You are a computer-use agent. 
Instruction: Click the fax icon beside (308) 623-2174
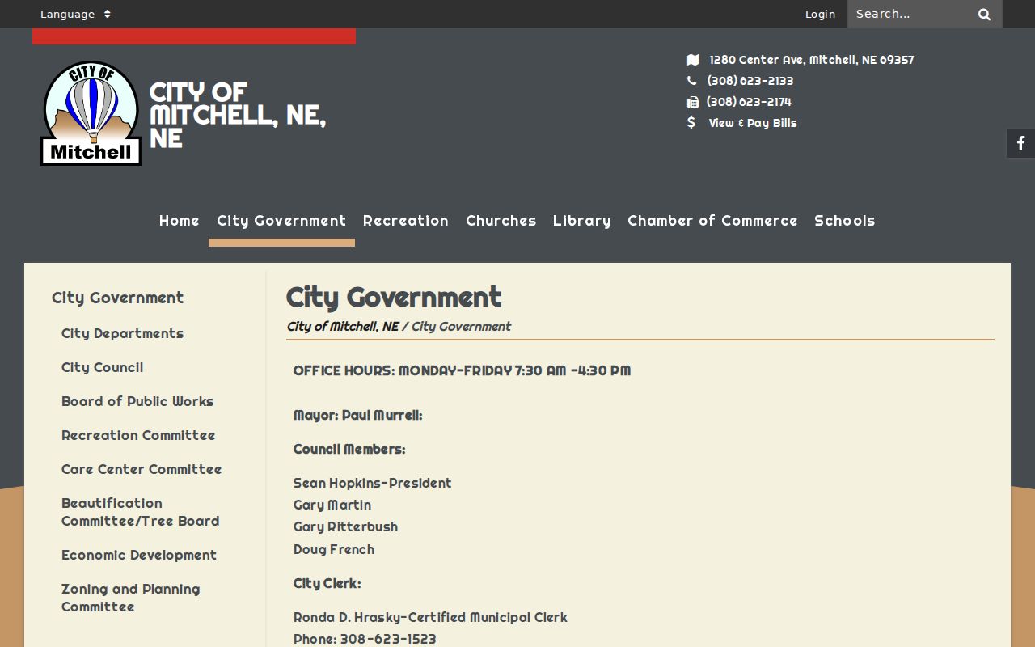click(692, 102)
